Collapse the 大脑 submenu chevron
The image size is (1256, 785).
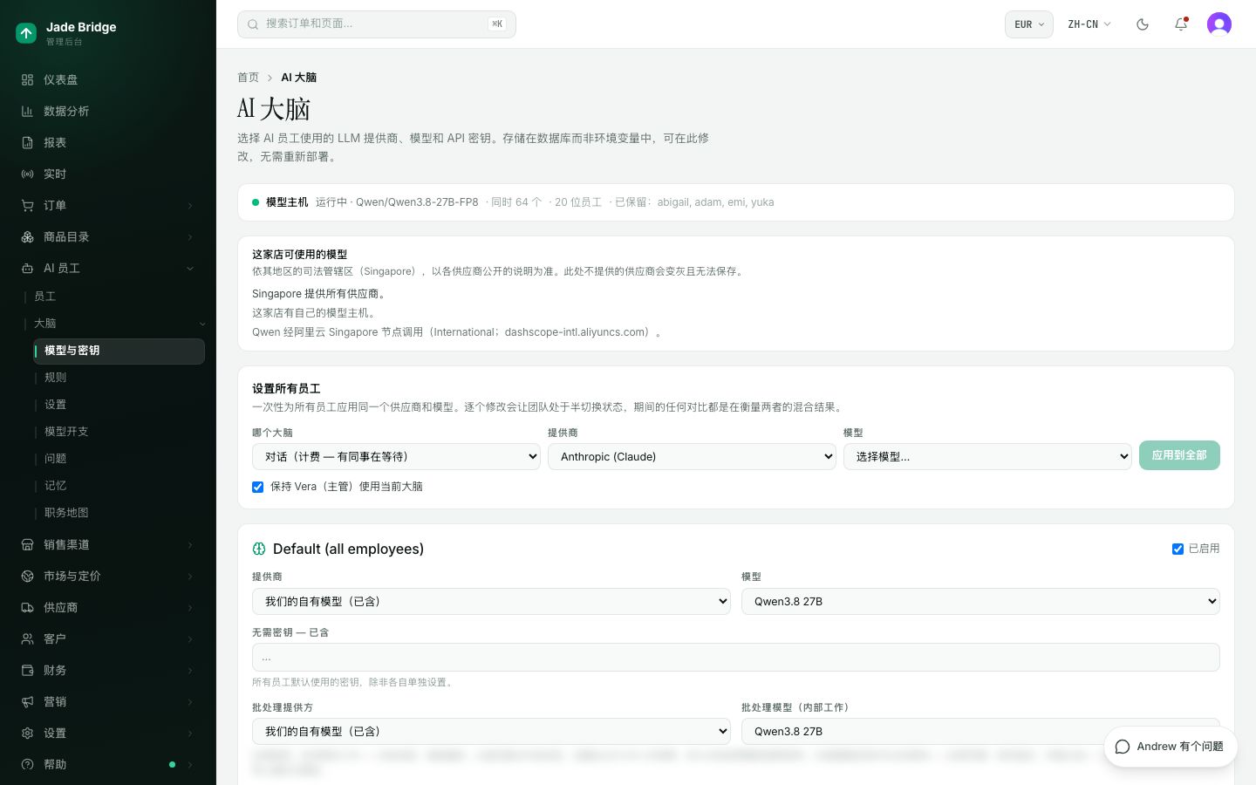202,324
